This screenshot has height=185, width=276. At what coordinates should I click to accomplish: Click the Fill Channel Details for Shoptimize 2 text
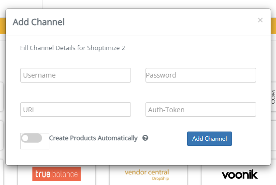(x=73, y=48)
